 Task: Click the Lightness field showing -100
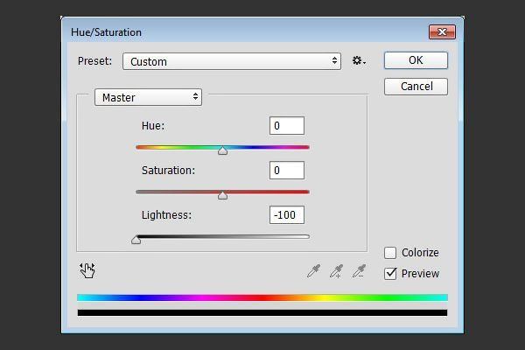287,214
